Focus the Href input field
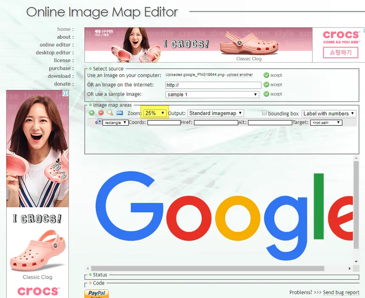 pyautogui.click(x=216, y=123)
